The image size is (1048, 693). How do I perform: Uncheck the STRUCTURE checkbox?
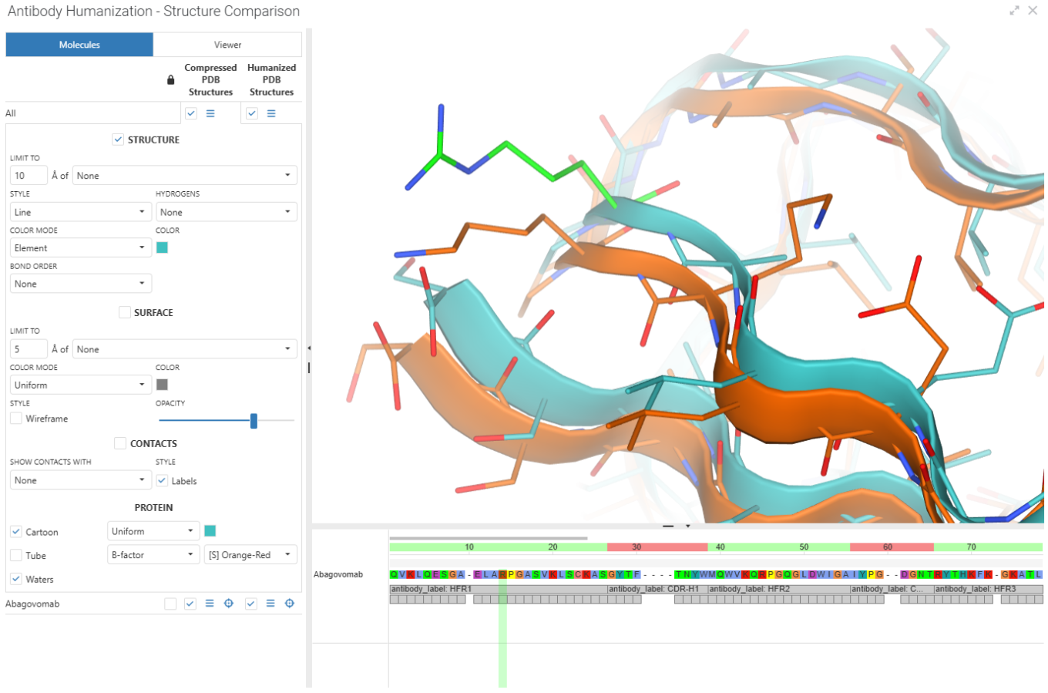[x=118, y=140]
